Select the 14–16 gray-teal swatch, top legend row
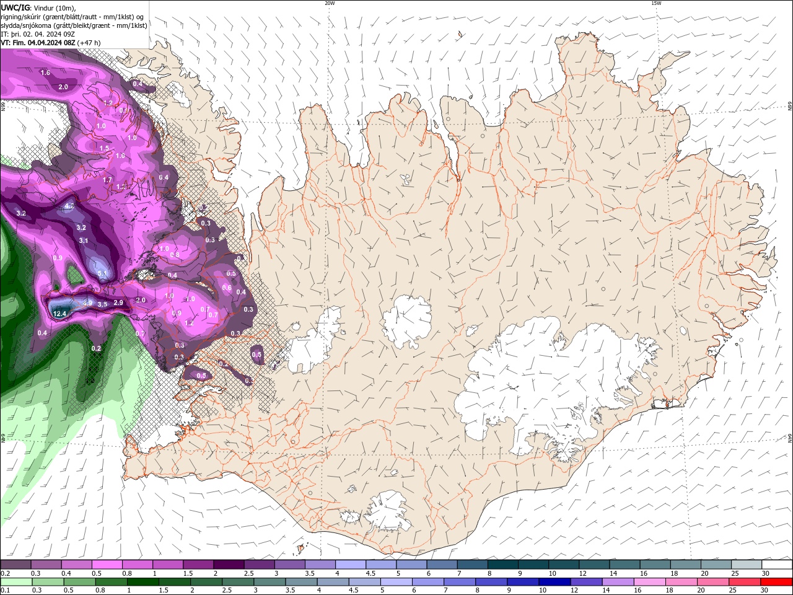This screenshot has width=793, height=595. [x=624, y=565]
